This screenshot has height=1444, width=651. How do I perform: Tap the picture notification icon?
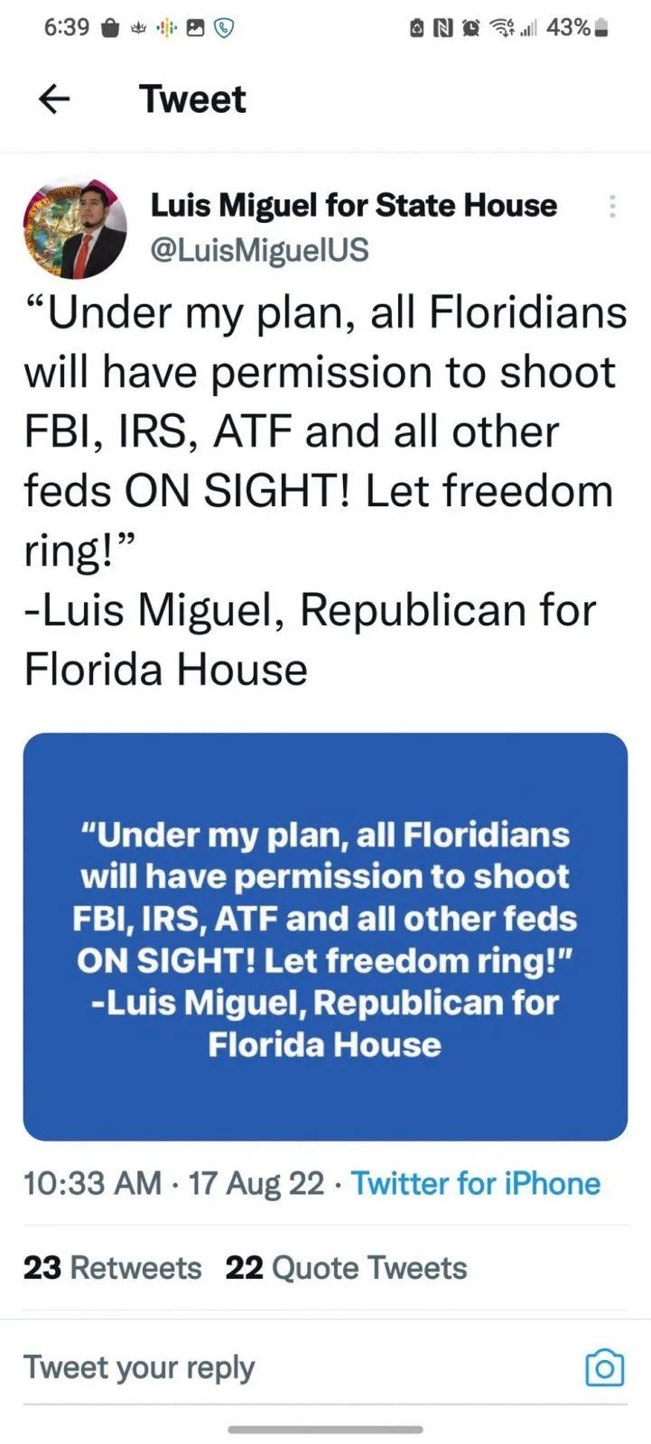[195, 29]
